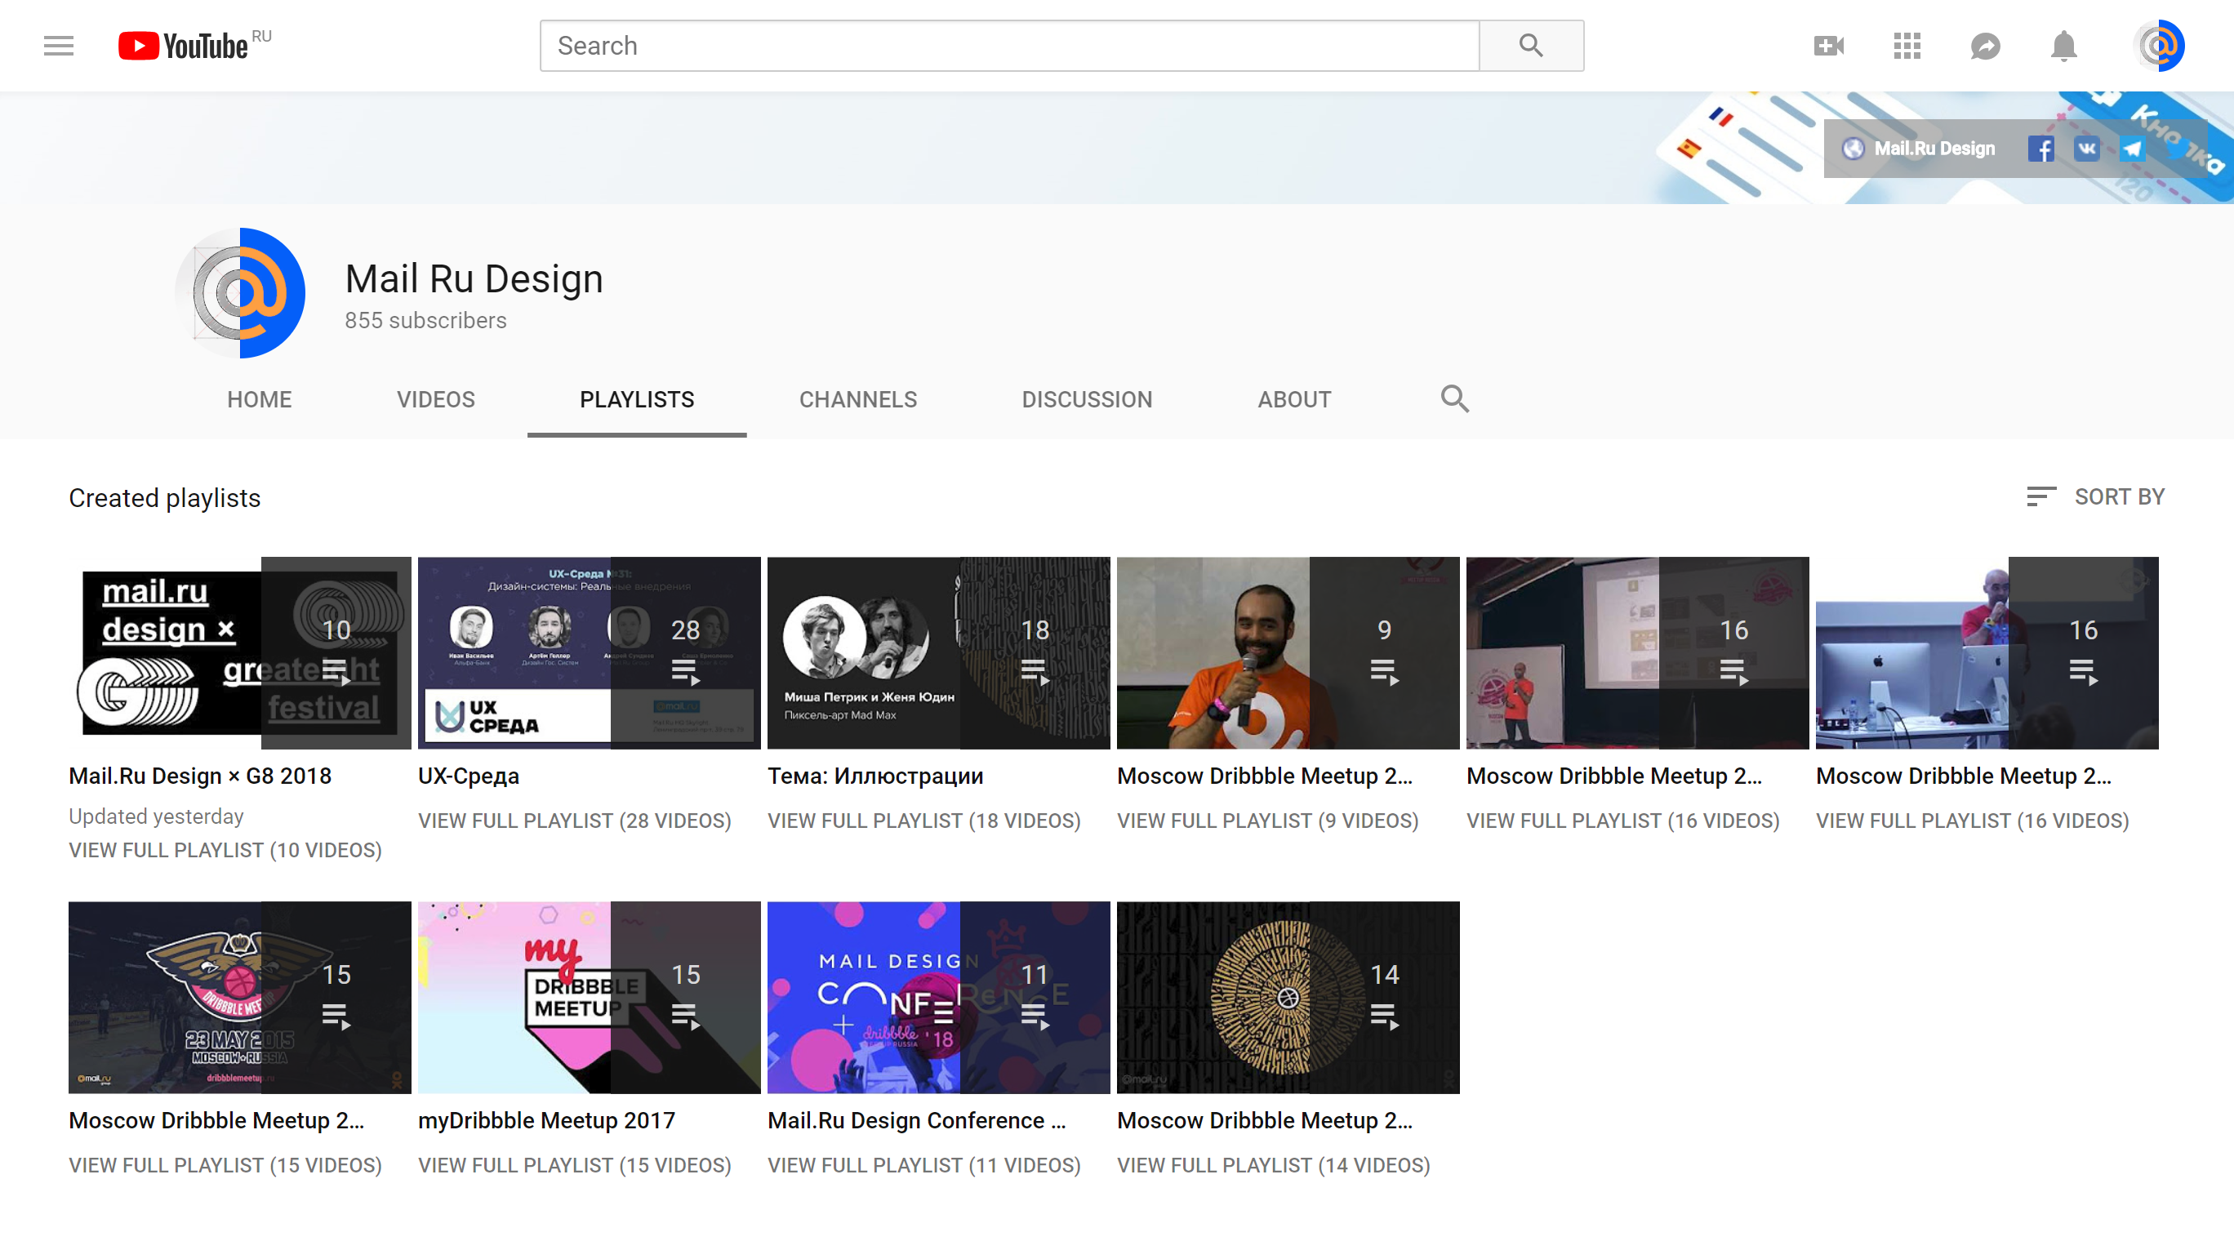
Task: Expand the Sort By dropdown
Action: 2095,497
